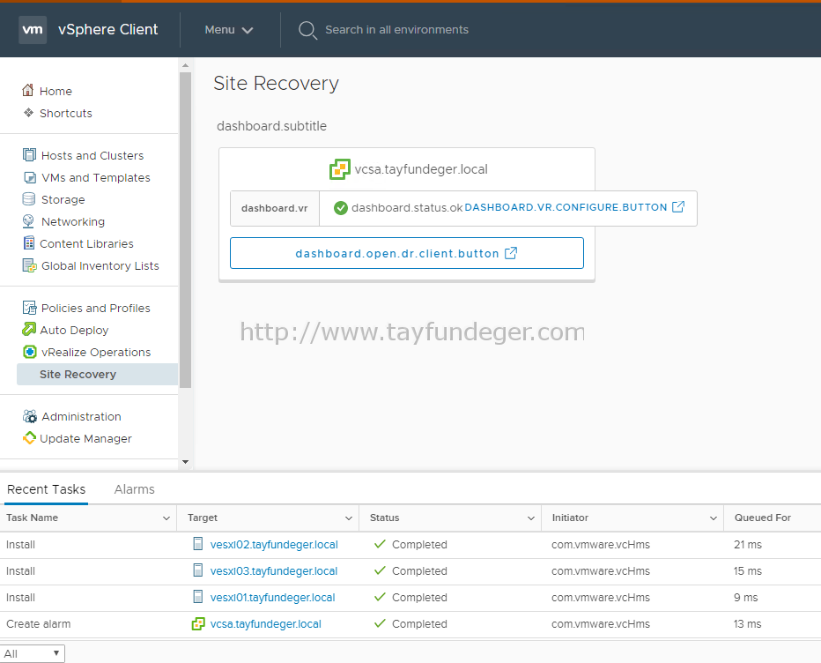Click vSphere Client title
The image size is (821, 663).
click(x=107, y=29)
